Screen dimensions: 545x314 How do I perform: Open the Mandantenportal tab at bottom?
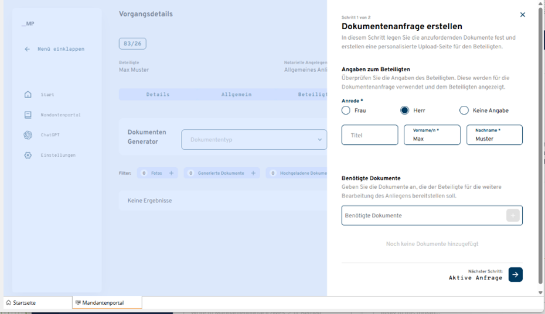click(107, 302)
